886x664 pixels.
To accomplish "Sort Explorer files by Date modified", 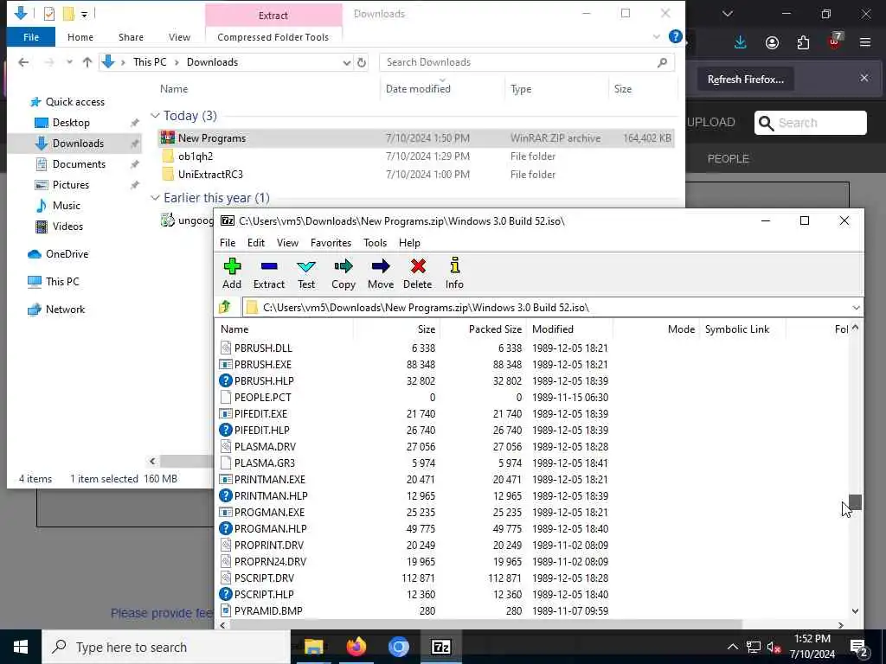I will (418, 89).
